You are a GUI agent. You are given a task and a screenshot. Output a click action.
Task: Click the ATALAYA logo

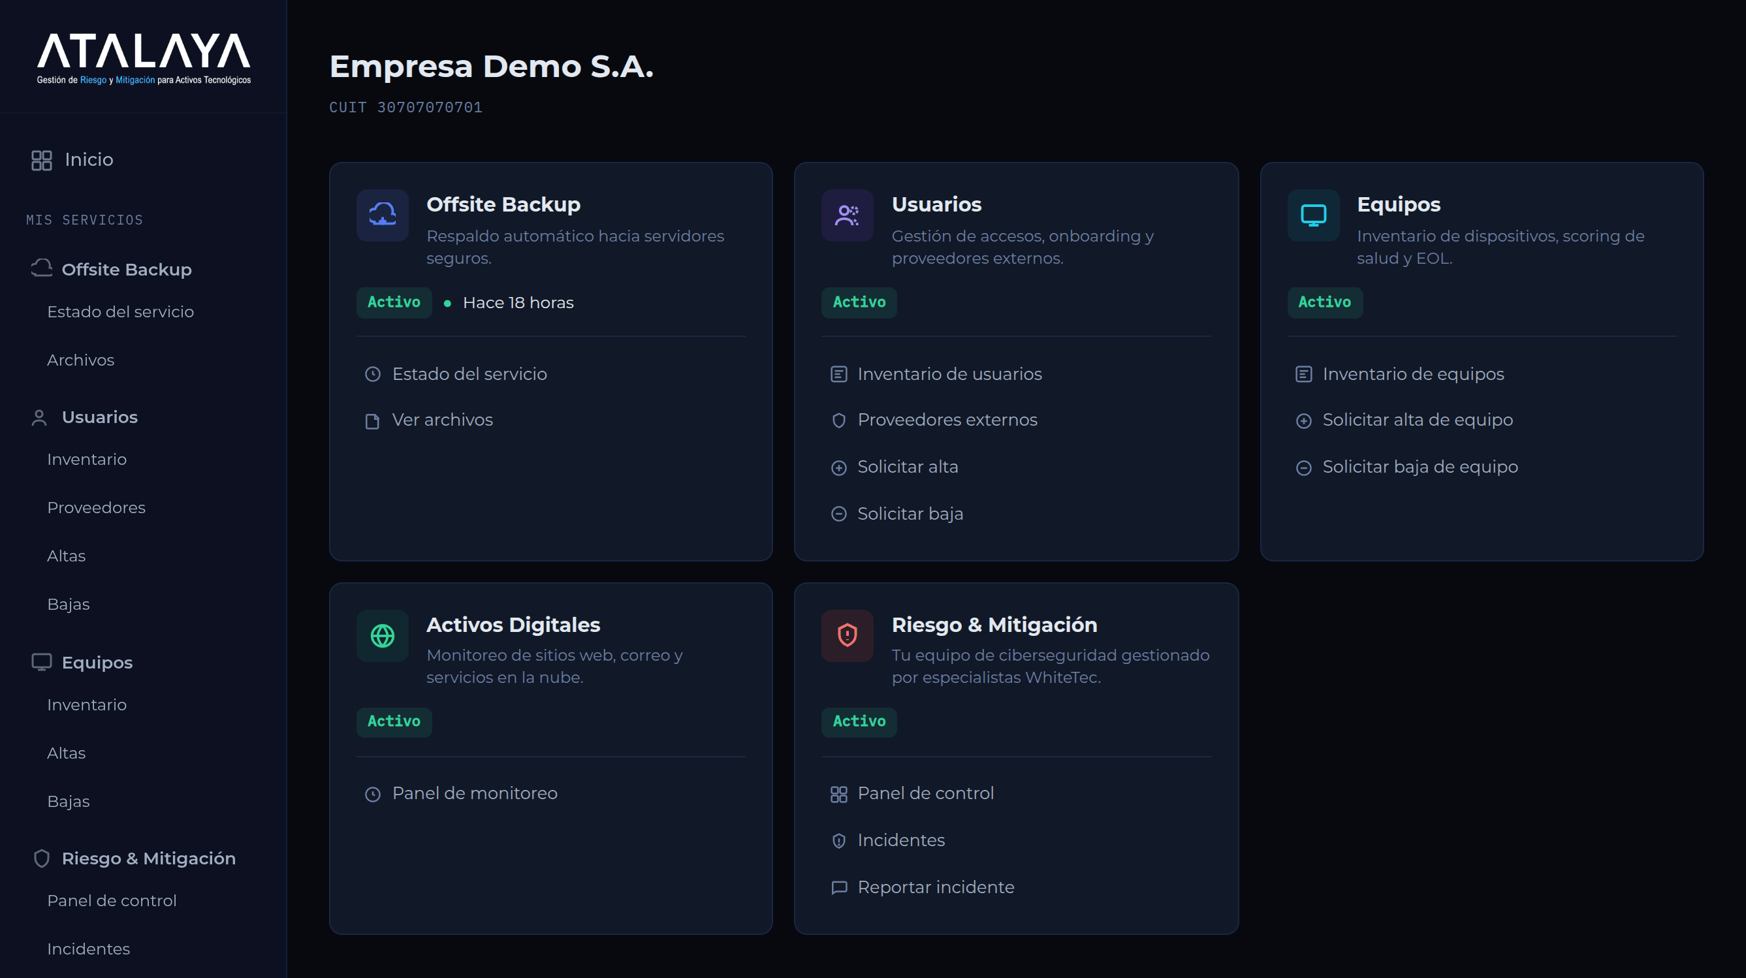(144, 58)
